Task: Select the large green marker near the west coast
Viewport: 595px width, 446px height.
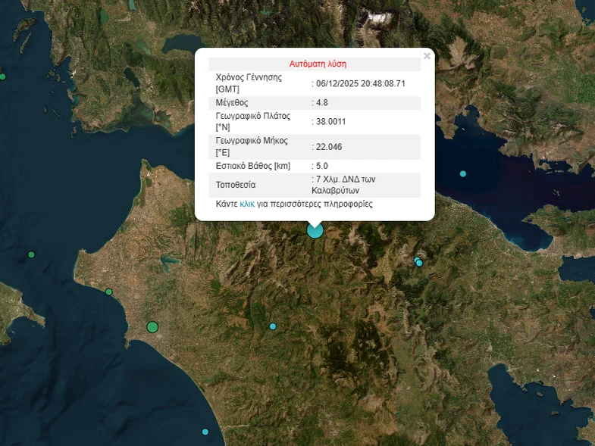Action: point(152,327)
